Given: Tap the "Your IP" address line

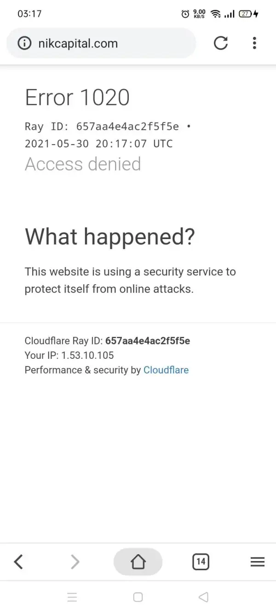Looking at the screenshot, I should click(x=69, y=355).
